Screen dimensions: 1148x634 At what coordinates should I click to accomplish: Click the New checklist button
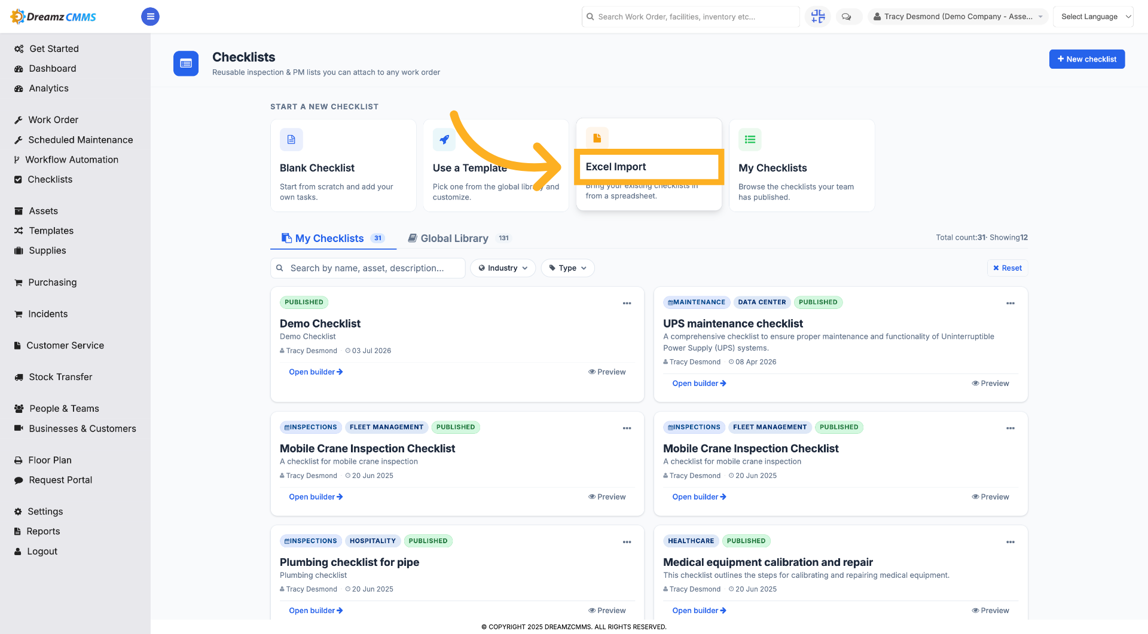(x=1087, y=59)
